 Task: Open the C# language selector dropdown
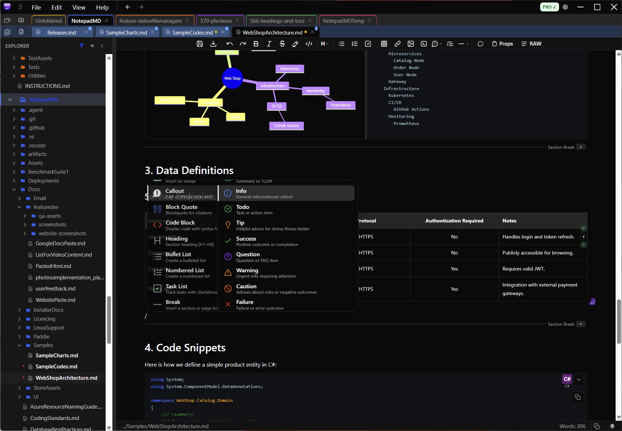point(579,379)
